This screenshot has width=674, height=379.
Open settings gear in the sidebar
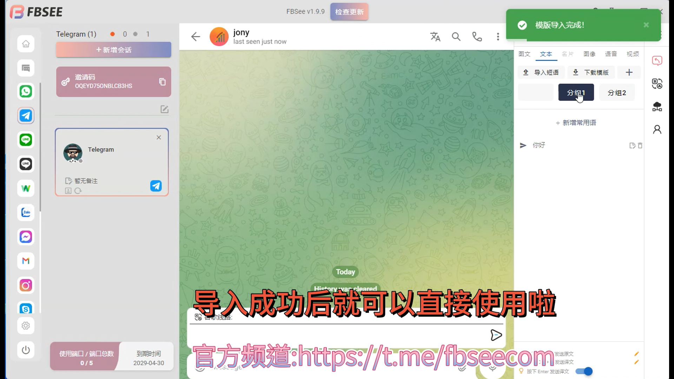26,326
